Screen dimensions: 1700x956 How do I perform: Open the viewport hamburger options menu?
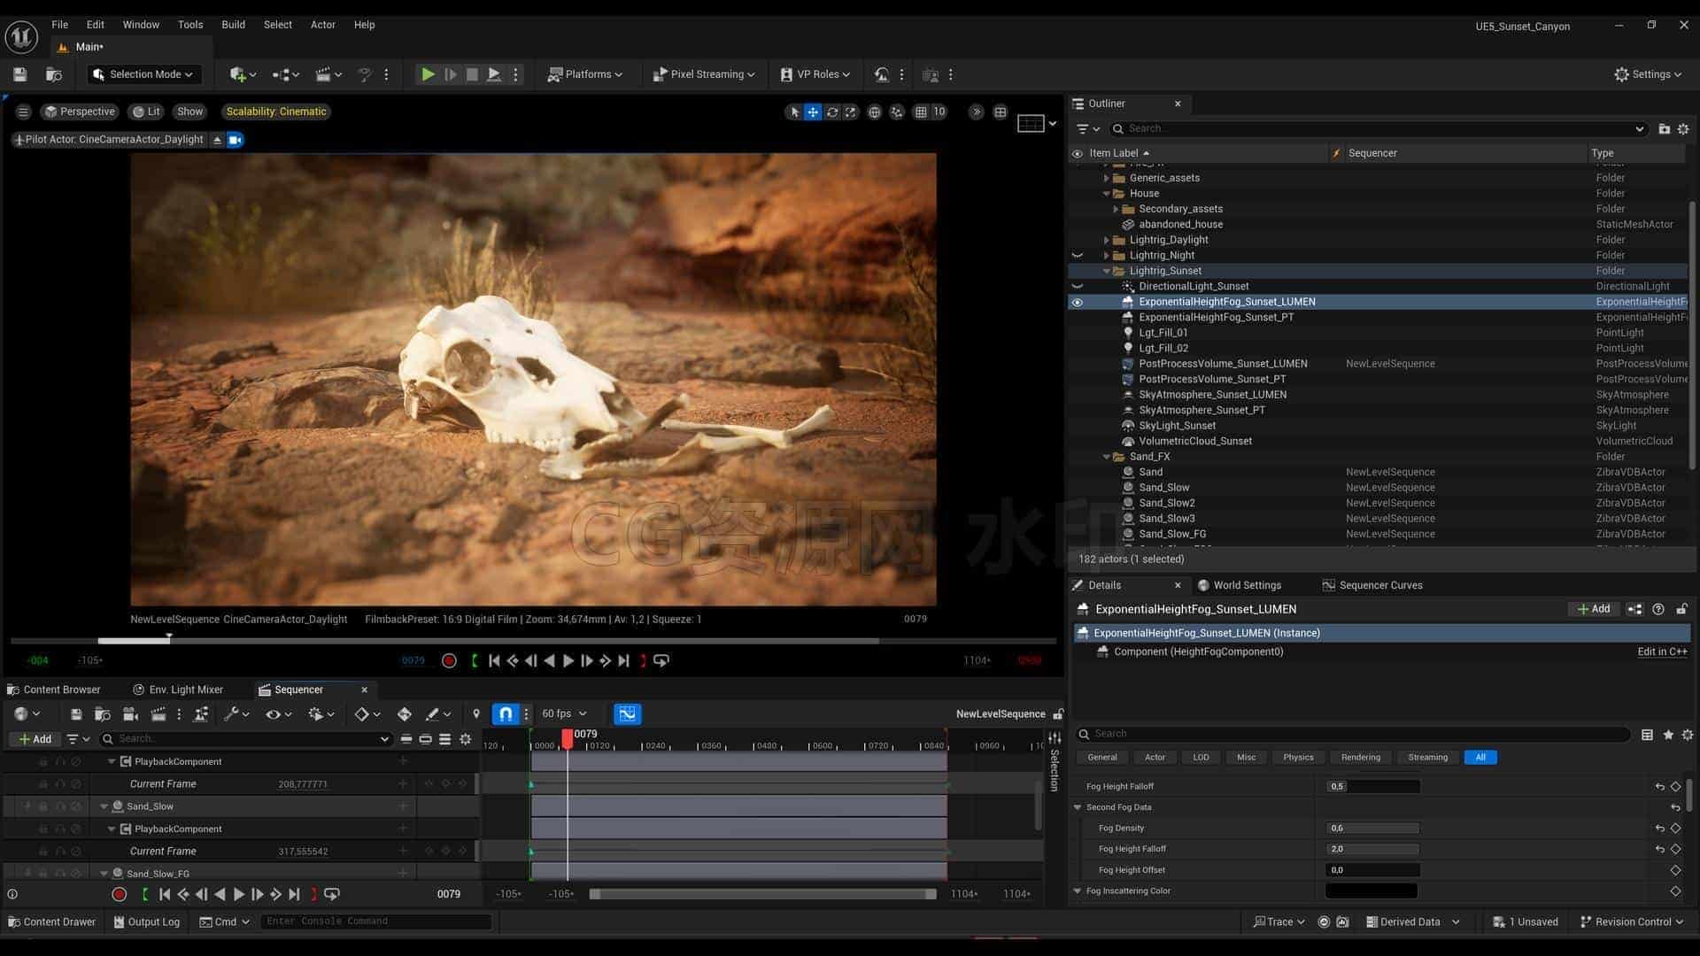click(x=24, y=112)
